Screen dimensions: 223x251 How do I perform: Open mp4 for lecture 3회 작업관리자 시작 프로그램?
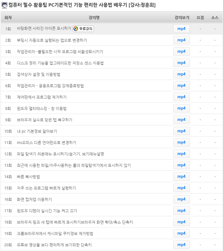coord(181,51)
